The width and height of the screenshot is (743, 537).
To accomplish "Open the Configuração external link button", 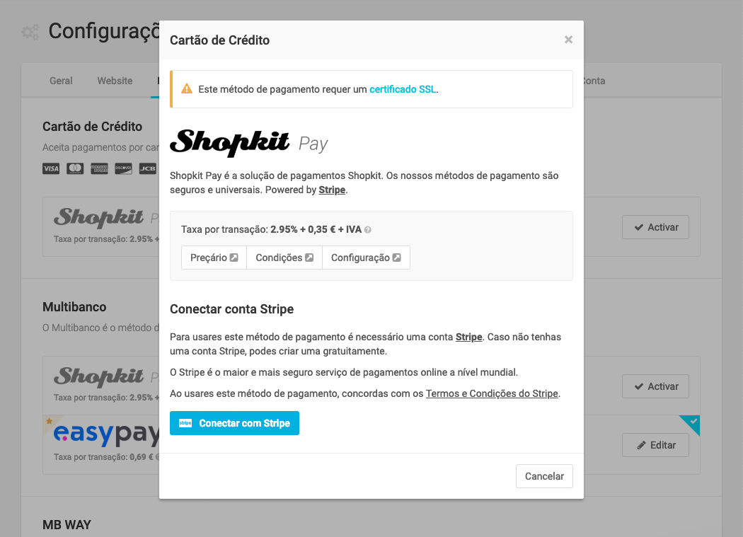I will (x=366, y=258).
